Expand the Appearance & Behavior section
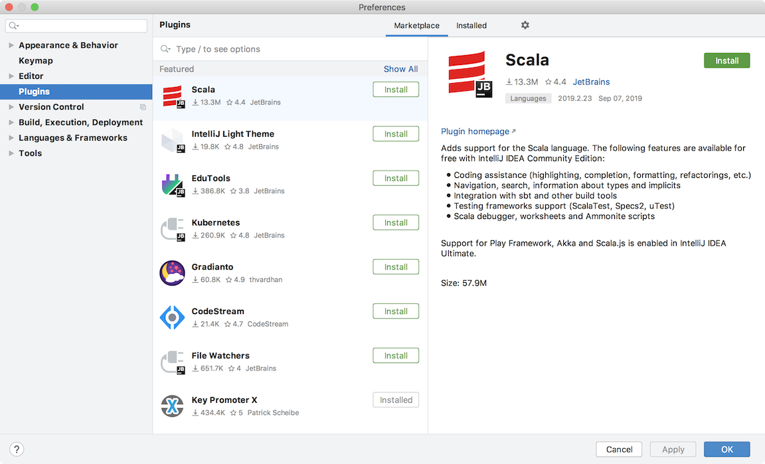The width and height of the screenshot is (765, 464). pyautogui.click(x=11, y=44)
